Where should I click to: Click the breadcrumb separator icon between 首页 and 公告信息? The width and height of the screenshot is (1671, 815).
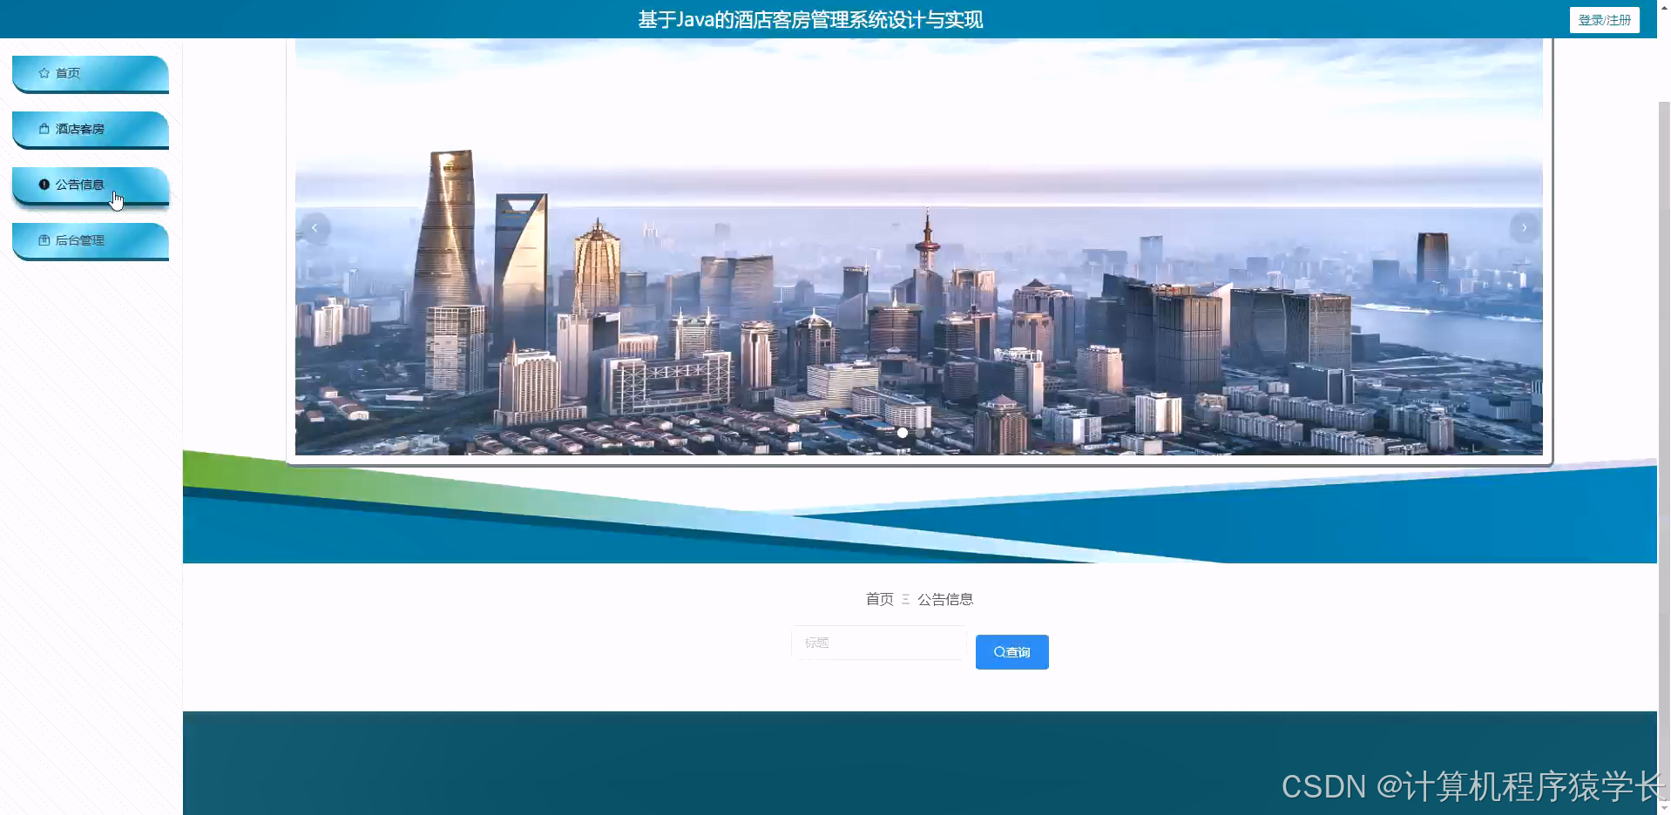point(906,599)
